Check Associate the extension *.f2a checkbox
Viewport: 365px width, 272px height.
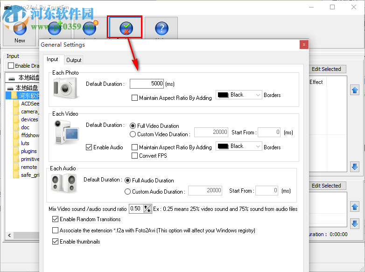coord(56,230)
